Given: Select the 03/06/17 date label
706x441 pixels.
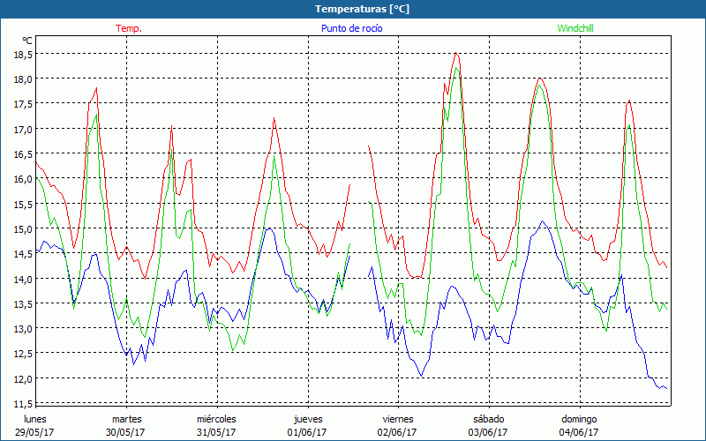Looking at the screenshot, I should [x=488, y=432].
